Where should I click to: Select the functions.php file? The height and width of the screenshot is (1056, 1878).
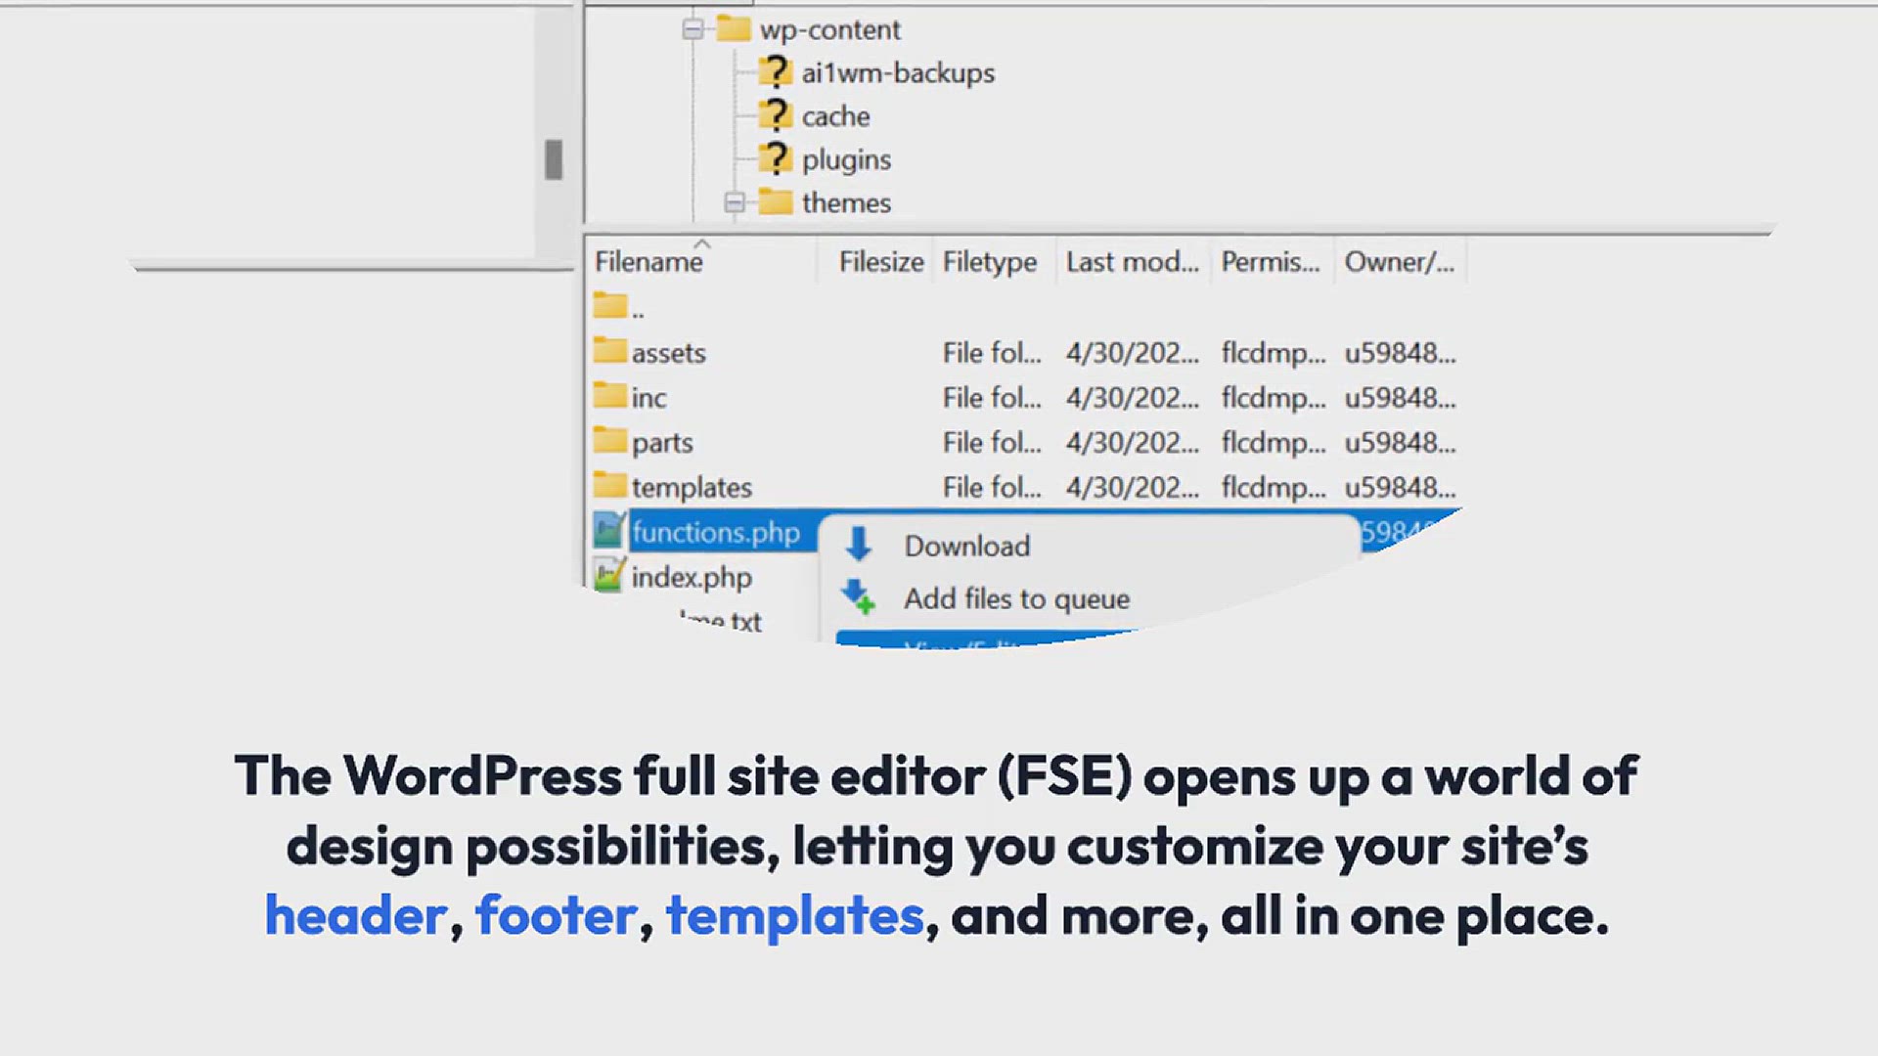pos(716,532)
